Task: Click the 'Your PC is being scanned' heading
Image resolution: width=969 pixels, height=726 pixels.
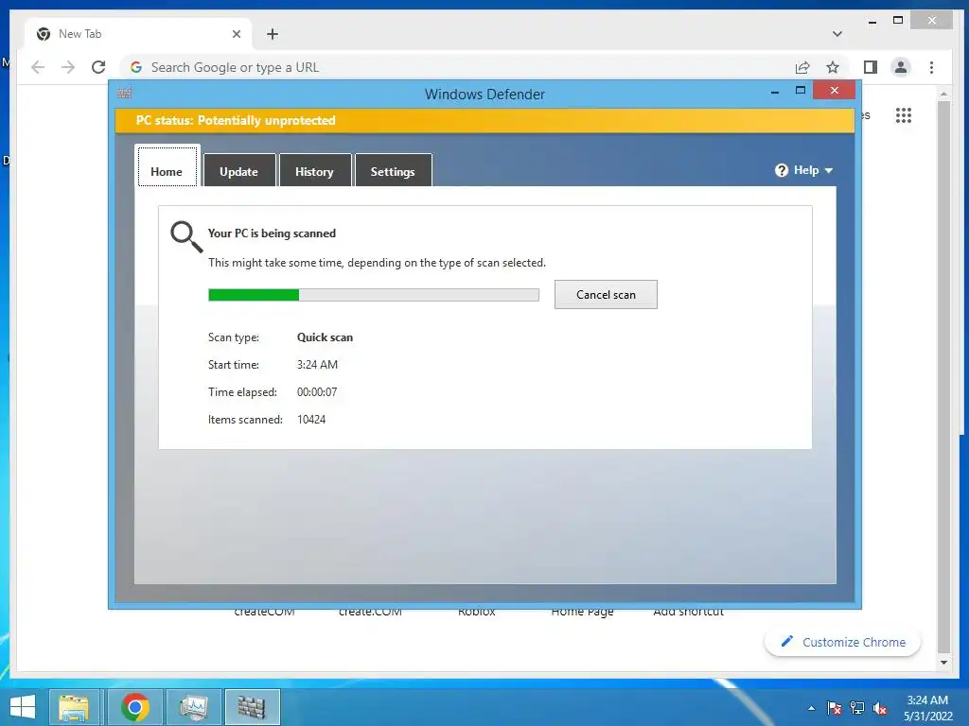Action: (272, 233)
